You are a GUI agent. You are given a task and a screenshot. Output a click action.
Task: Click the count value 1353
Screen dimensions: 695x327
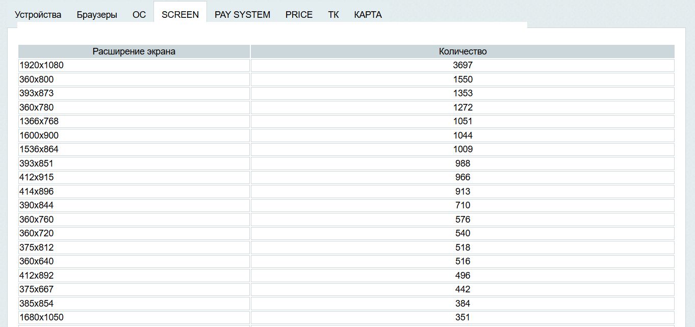point(462,93)
